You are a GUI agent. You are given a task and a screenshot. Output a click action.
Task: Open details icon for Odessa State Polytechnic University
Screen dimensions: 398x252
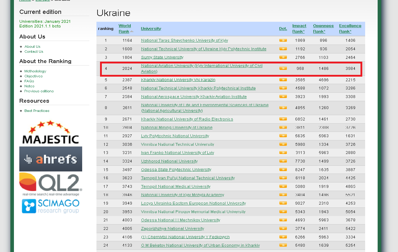[283, 169]
